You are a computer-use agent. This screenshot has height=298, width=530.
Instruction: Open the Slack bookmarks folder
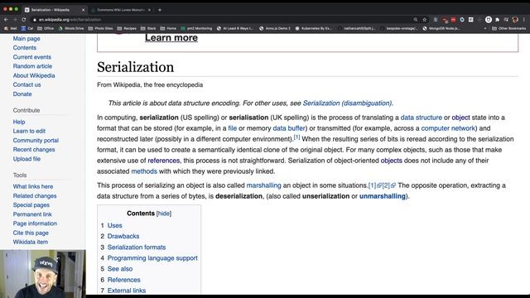coord(148,28)
